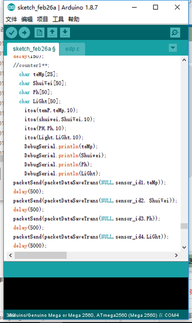Click the black console output area
The width and height of the screenshot is (192, 323).
point(96,294)
